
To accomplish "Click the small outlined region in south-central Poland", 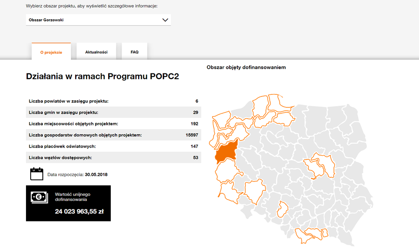I will (284, 209).
